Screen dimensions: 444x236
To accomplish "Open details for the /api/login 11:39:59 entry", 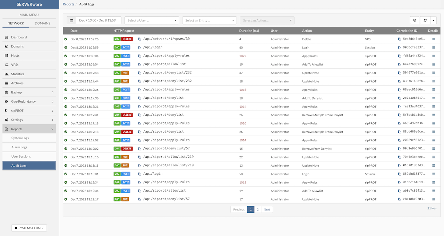I will click(433, 47).
